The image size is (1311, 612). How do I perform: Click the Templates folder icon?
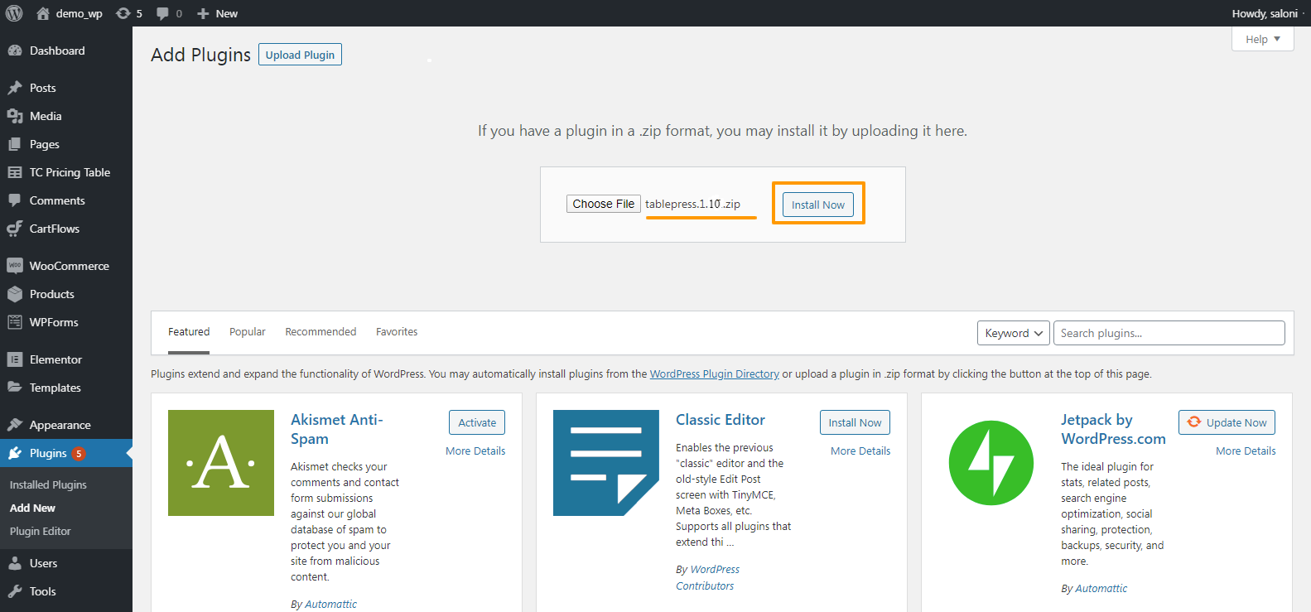click(x=15, y=388)
